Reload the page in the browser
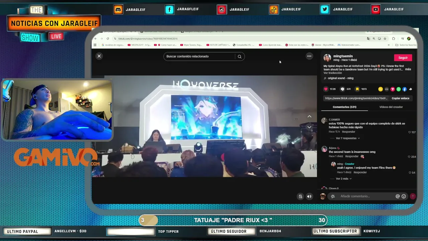The image size is (428, 241). point(108,38)
